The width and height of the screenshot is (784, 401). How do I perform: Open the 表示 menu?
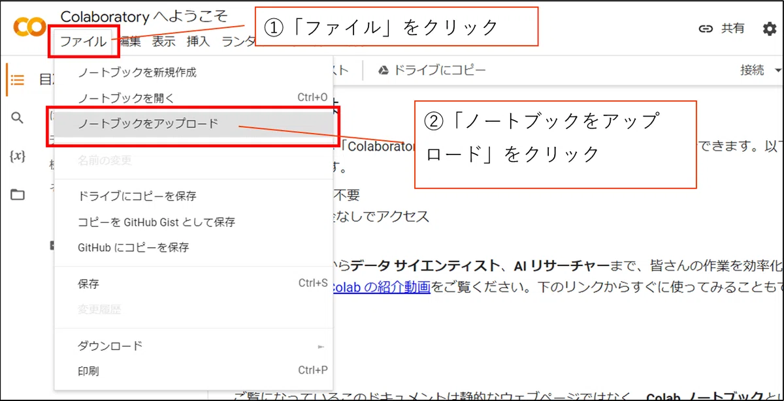(x=163, y=42)
